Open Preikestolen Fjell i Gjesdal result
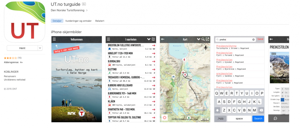 [239, 61]
